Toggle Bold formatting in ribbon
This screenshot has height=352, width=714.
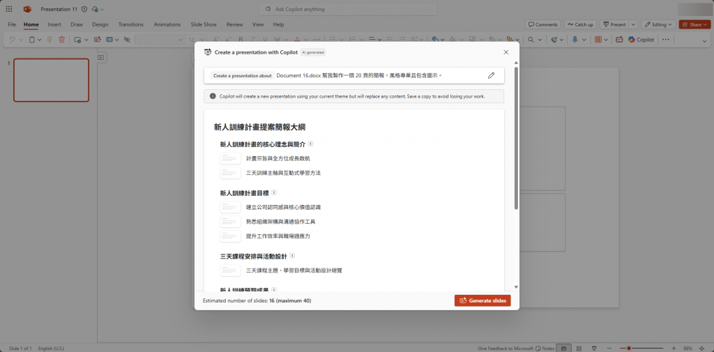[241, 40]
